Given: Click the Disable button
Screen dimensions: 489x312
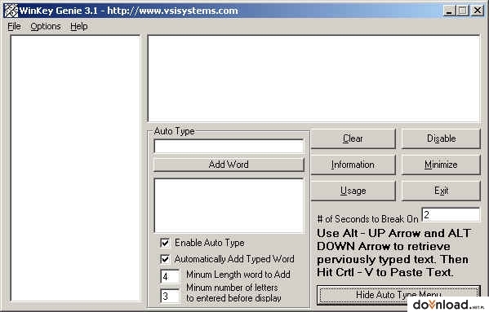Looking at the screenshot, I should 441,138.
